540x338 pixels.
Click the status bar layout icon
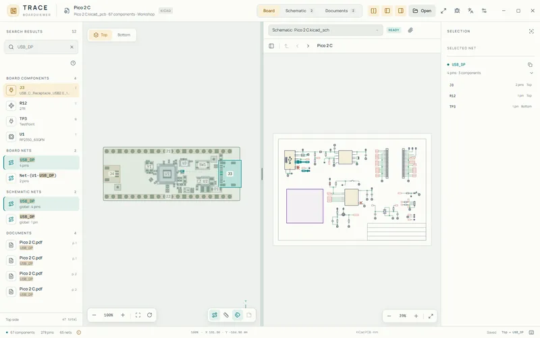(531, 333)
